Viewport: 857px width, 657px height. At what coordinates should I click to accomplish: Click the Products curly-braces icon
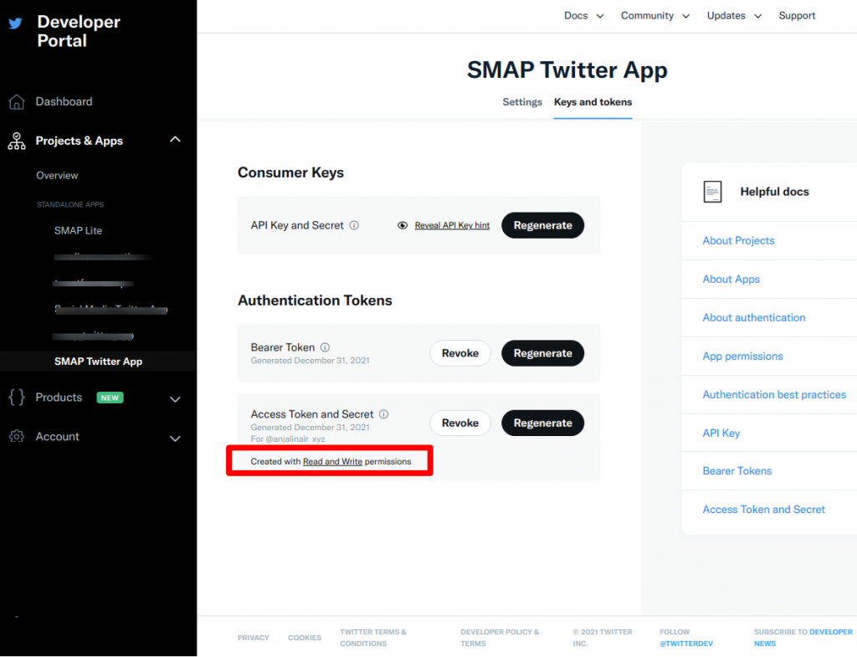(x=16, y=398)
